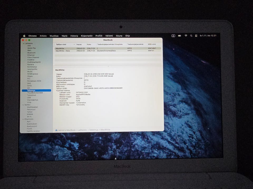This screenshot has width=253, height=189.
Task: Select Rinnakkais-SCSI in the sidebar
Action: (x=34, y=81)
